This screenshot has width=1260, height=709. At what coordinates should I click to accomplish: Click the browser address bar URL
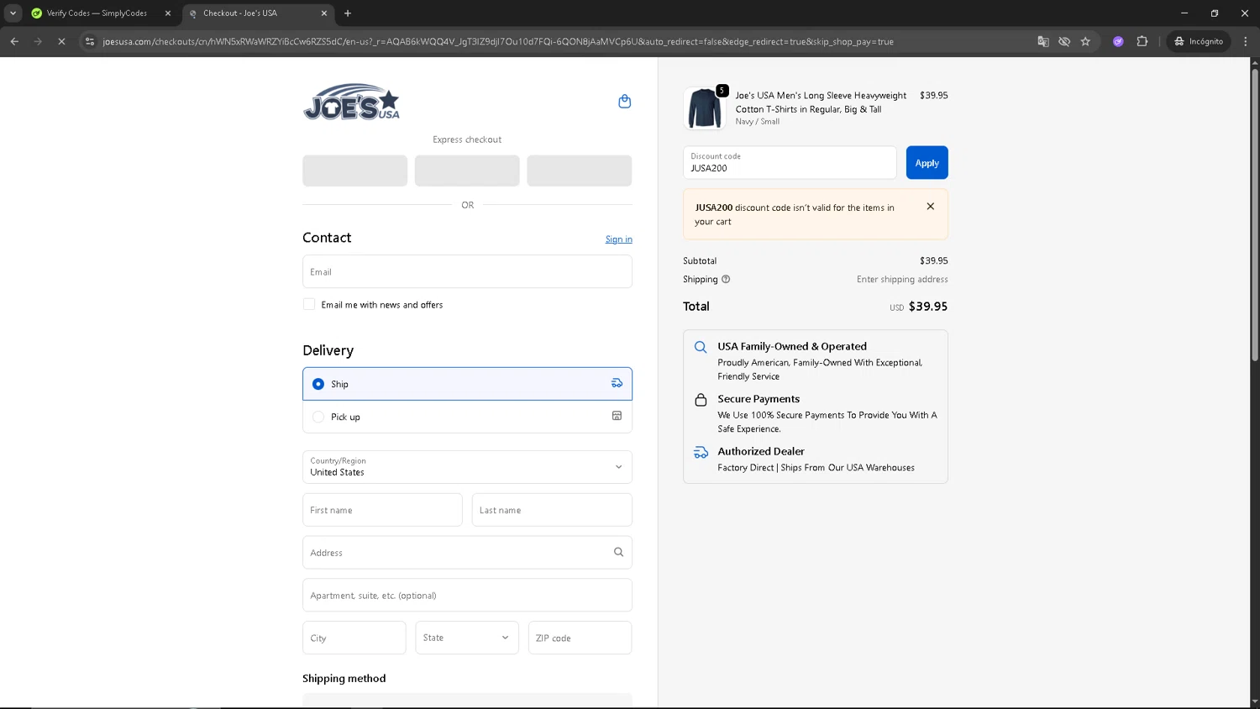click(x=498, y=41)
